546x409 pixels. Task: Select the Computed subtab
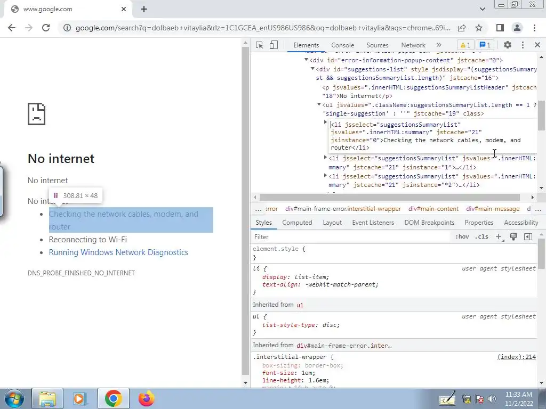[x=297, y=223]
